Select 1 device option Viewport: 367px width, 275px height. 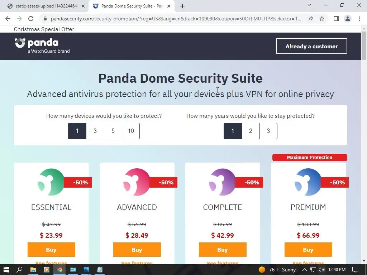coord(77,131)
